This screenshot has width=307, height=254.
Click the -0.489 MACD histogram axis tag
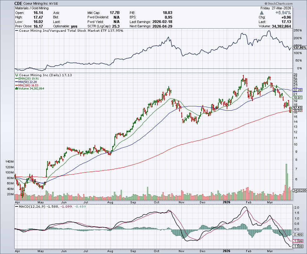(298, 235)
